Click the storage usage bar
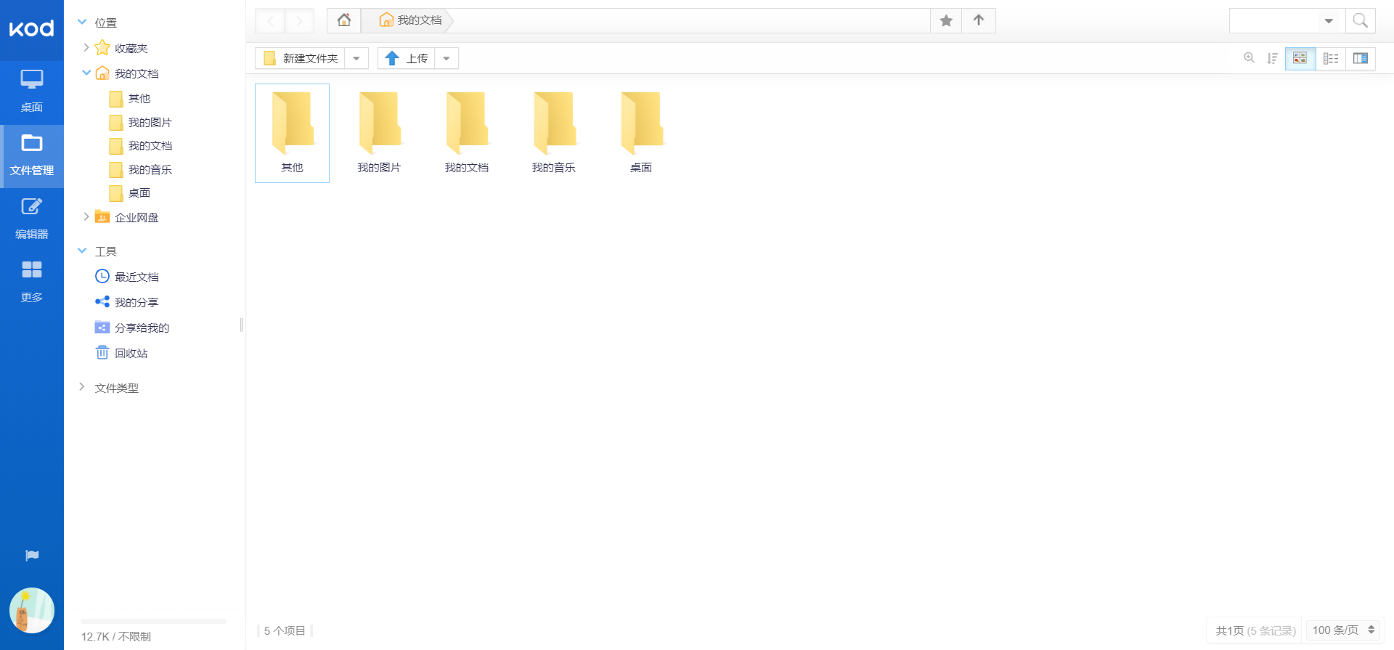The height and width of the screenshot is (650, 1394). click(154, 622)
